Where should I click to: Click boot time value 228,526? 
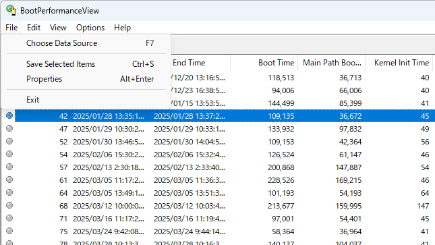click(281, 180)
